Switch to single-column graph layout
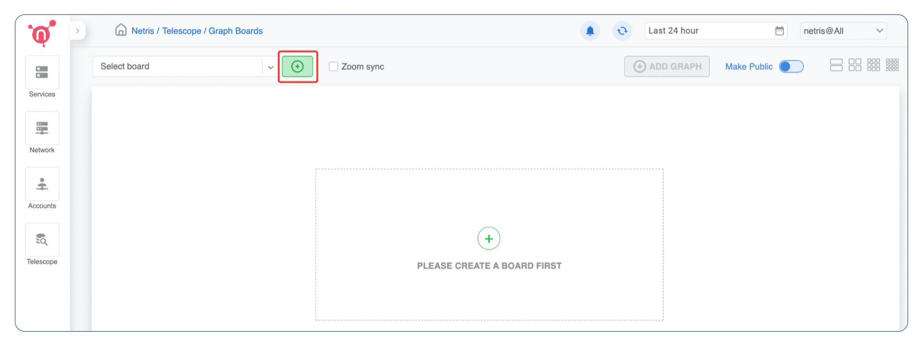923x346 pixels. (836, 64)
